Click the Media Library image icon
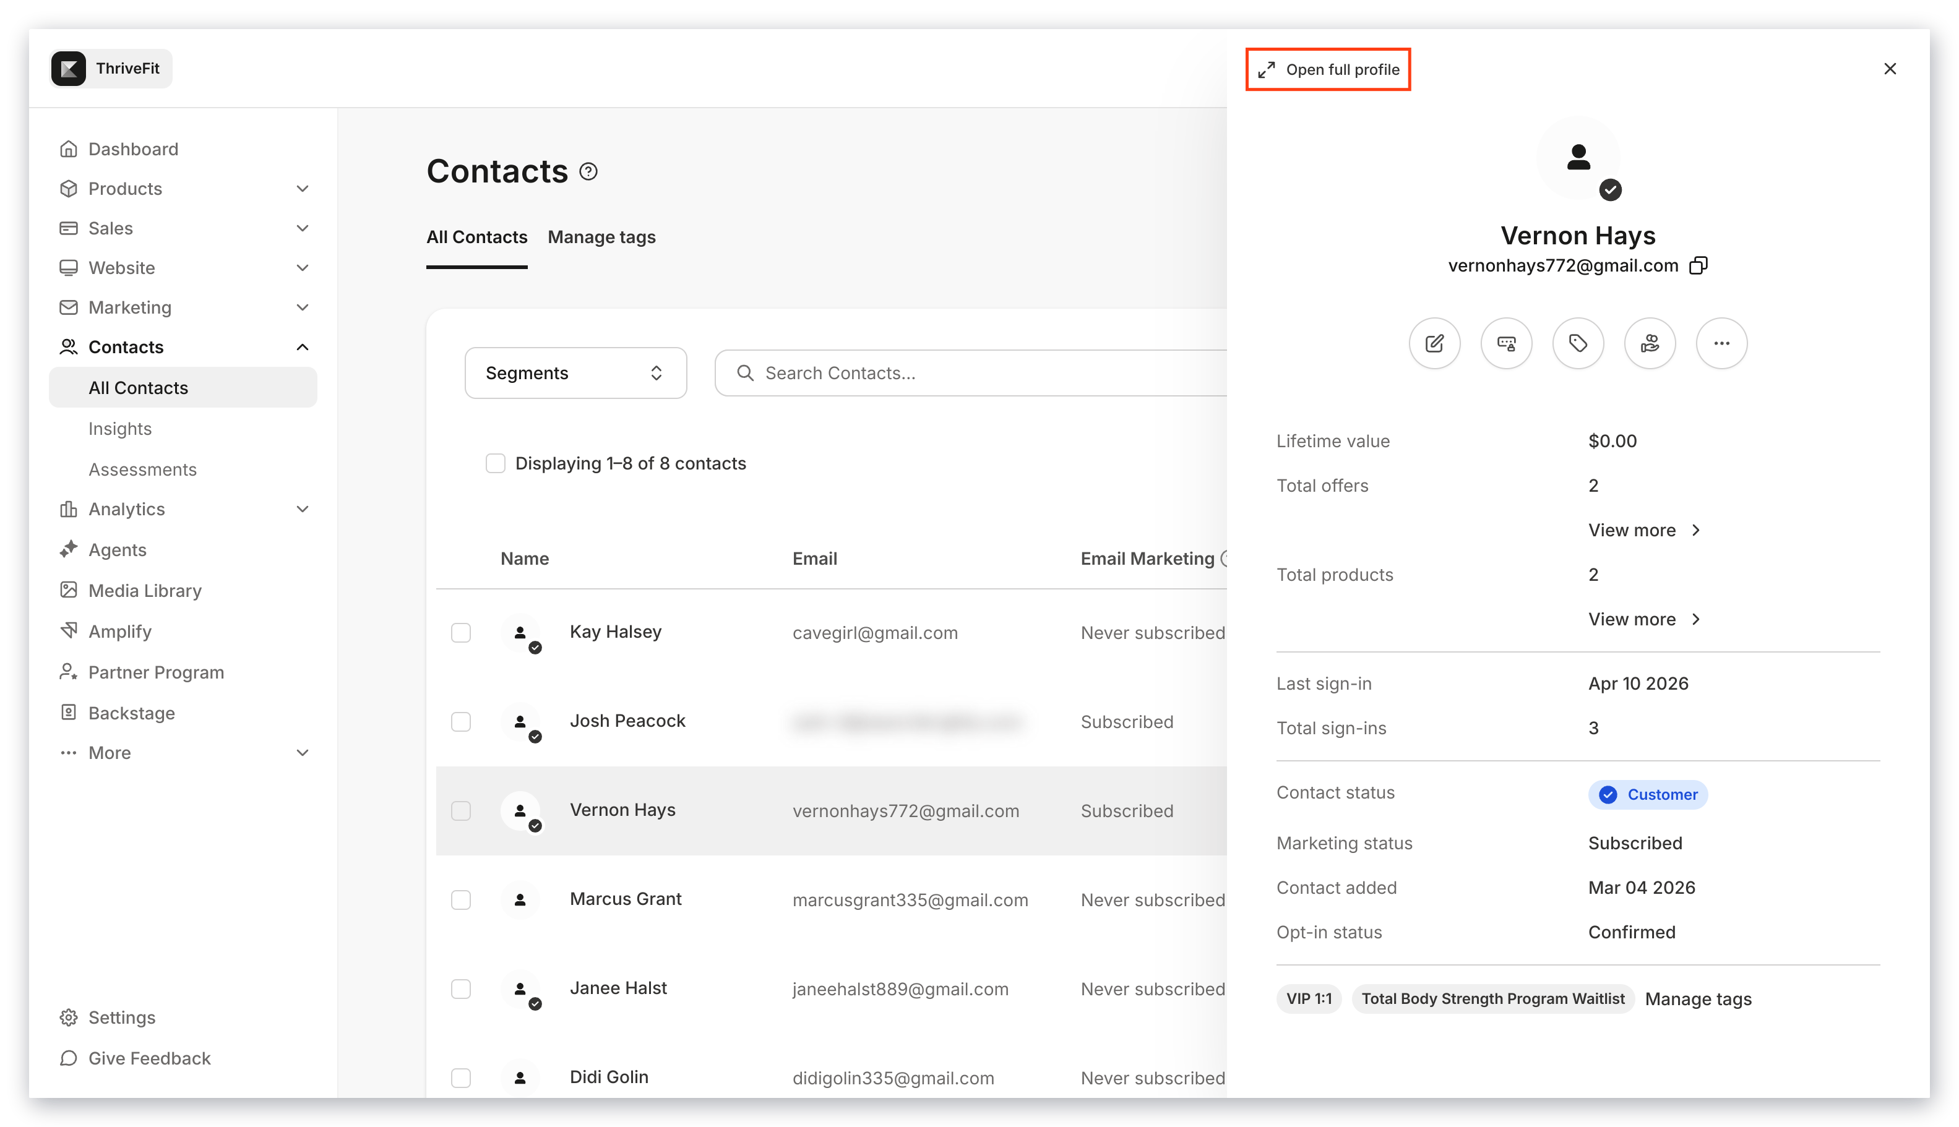The height and width of the screenshot is (1127, 1959). point(68,591)
